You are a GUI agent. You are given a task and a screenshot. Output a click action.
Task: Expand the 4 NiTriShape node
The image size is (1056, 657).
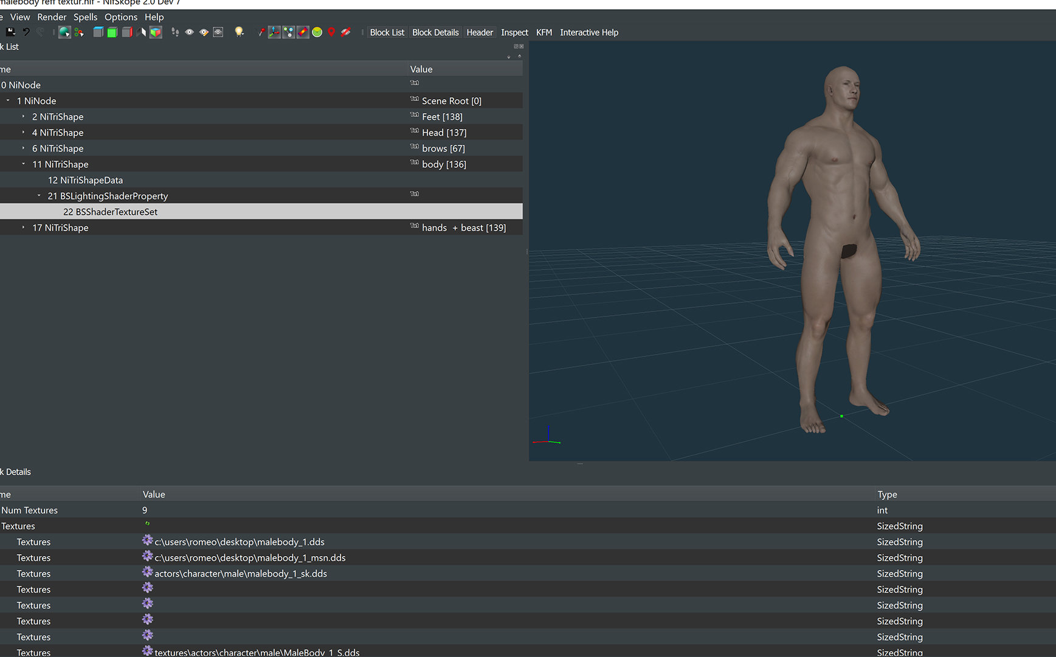(24, 132)
